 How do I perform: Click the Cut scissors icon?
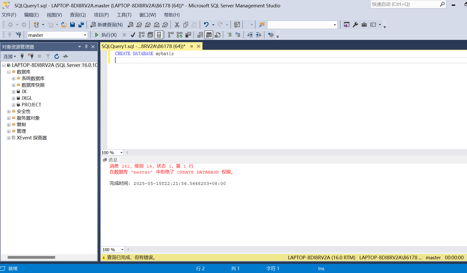point(177,25)
